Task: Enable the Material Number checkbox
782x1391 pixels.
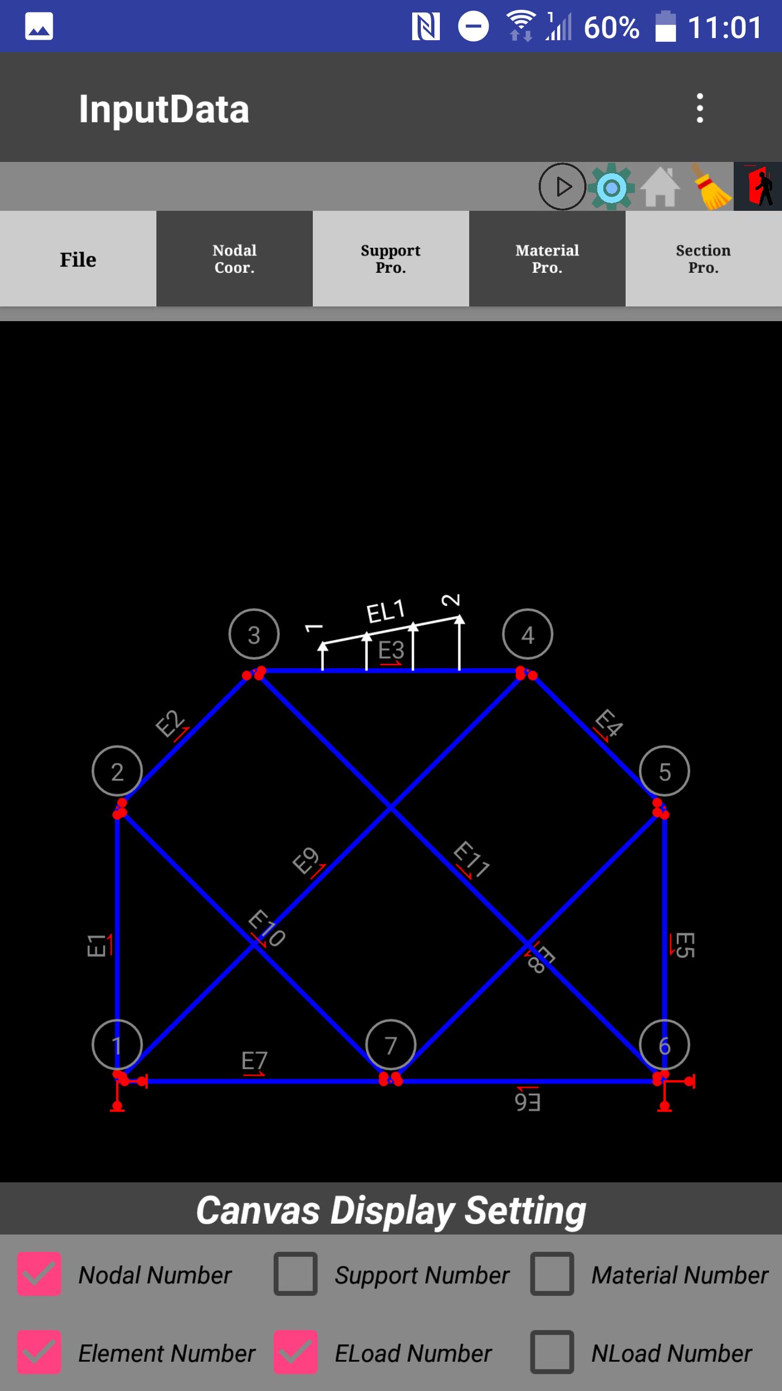Action: click(552, 1274)
